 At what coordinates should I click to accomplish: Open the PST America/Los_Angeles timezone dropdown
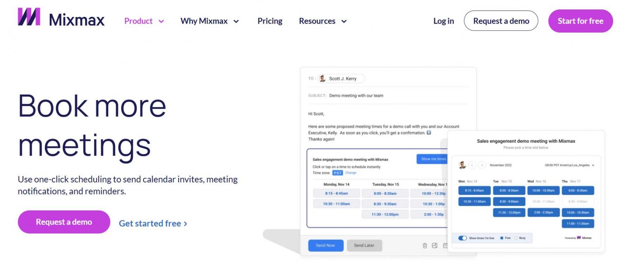coord(570,165)
